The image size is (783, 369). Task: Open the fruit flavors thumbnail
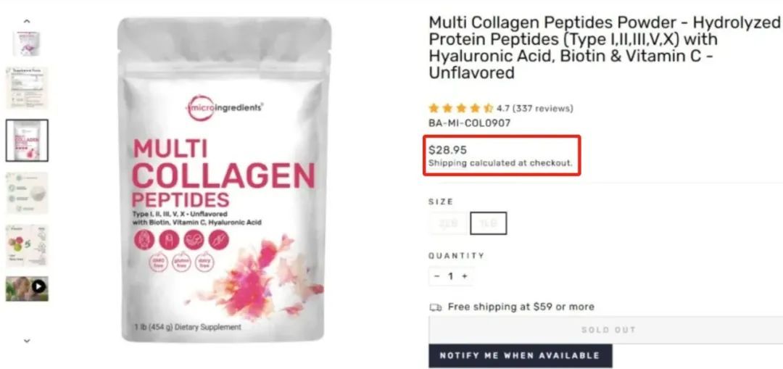click(x=27, y=245)
